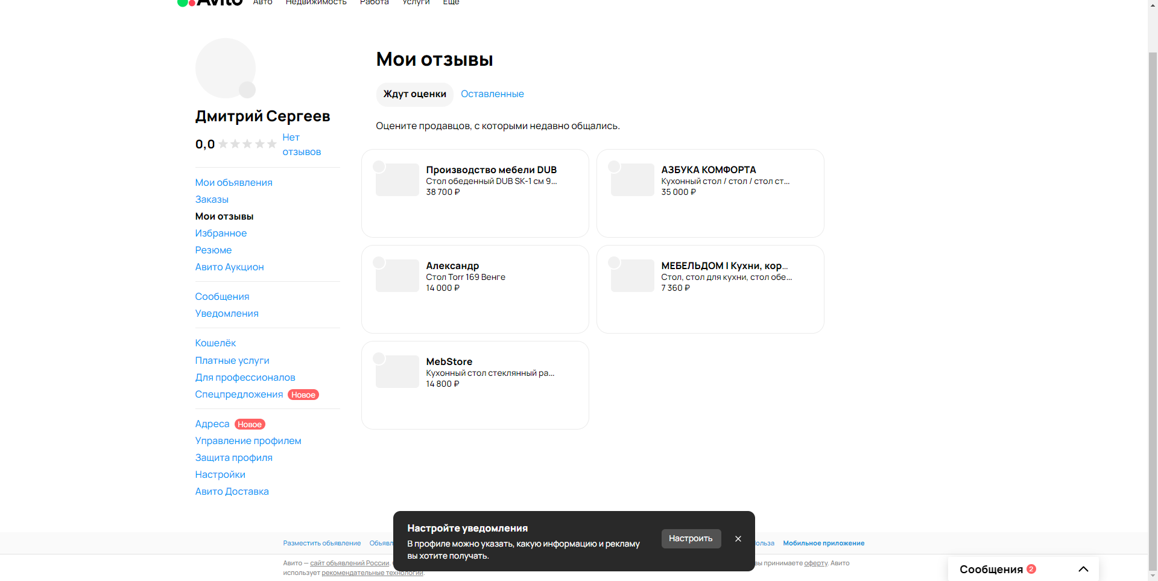
Task: Click the 35 000 ₽ price
Action: [679, 192]
